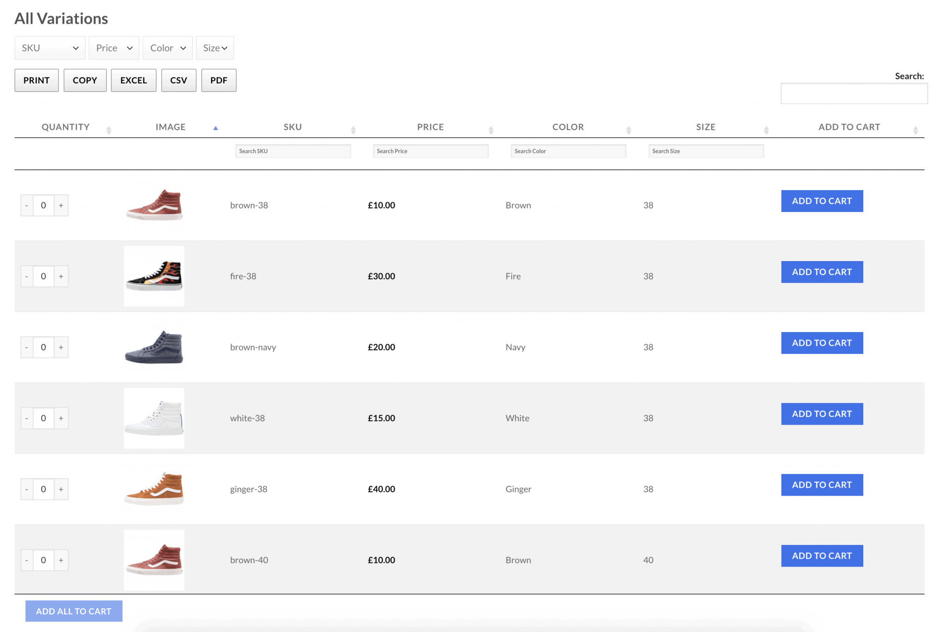Viewport: 950px width, 632px height.
Task: Click ginger sneaker thumbnail image
Action: point(154,488)
